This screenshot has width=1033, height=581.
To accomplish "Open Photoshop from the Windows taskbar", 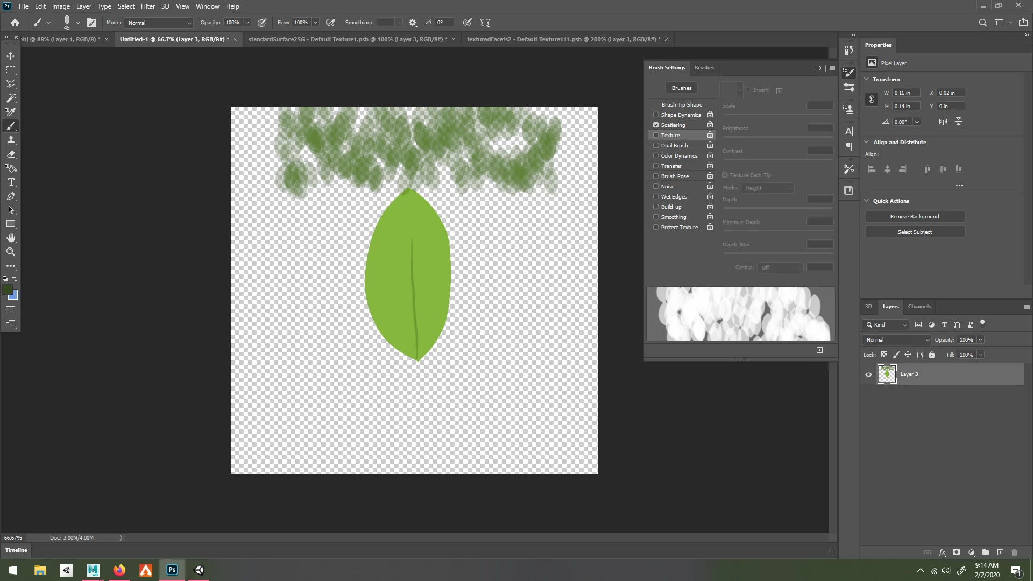I will coord(172,570).
